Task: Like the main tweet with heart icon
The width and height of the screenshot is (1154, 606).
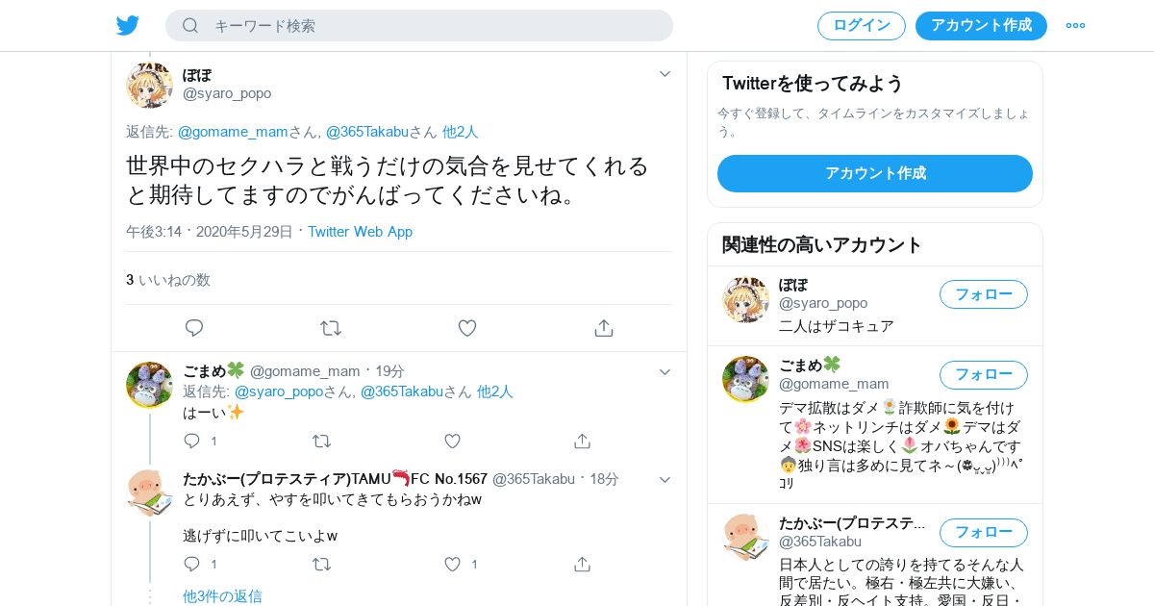Action: coord(467,328)
